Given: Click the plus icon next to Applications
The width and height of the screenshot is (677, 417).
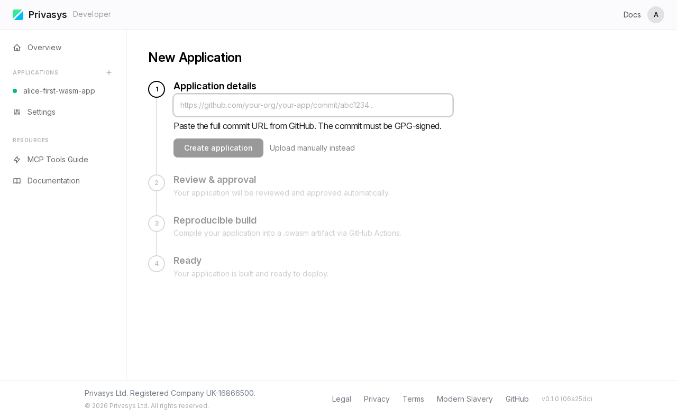Looking at the screenshot, I should pyautogui.click(x=108, y=72).
